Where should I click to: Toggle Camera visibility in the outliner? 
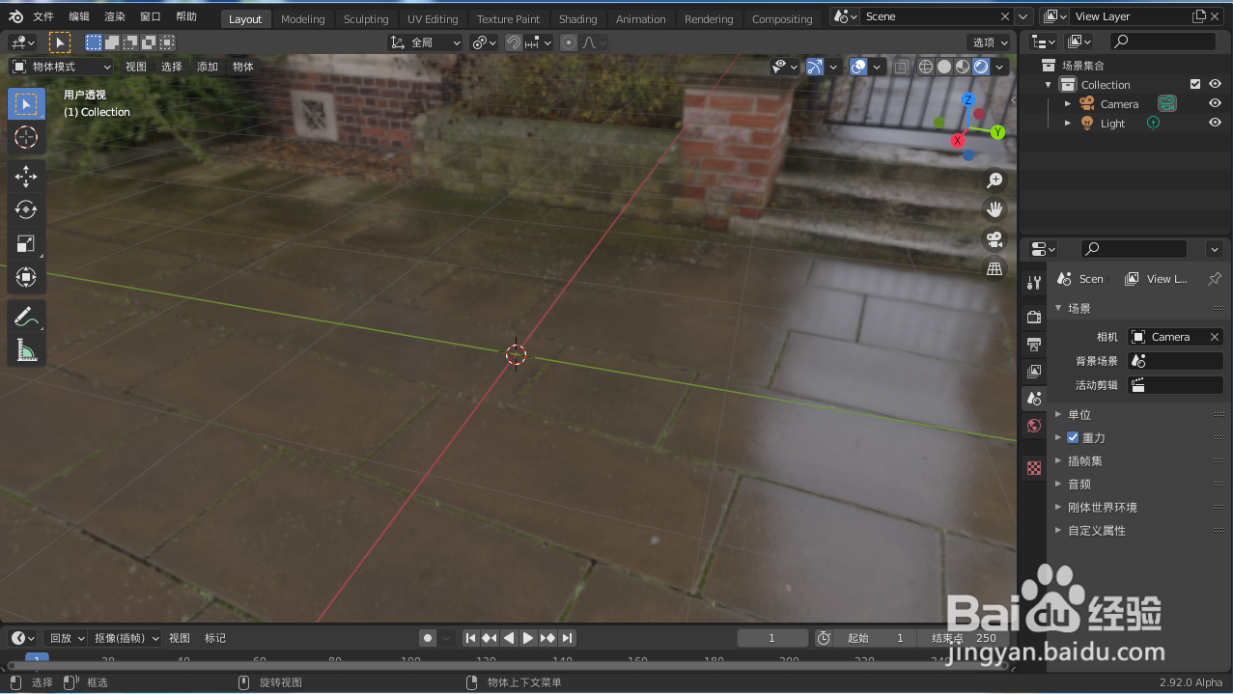(x=1214, y=103)
